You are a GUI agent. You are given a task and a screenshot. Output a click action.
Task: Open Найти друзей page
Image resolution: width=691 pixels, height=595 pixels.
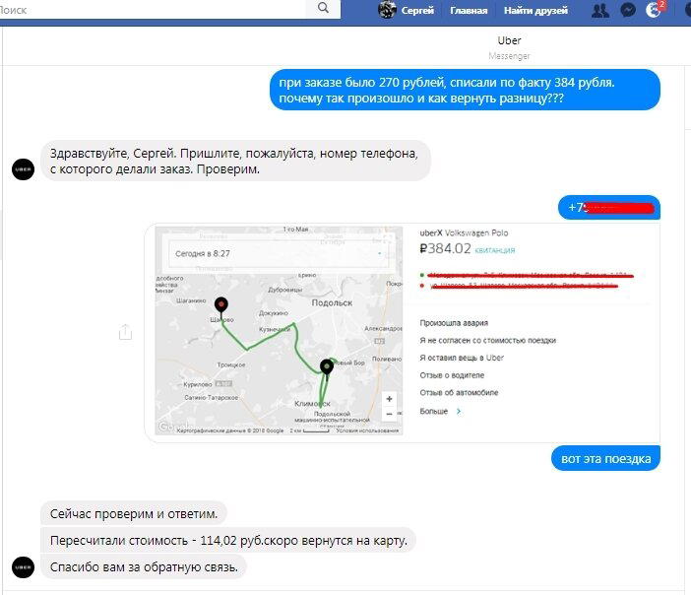coord(535,10)
